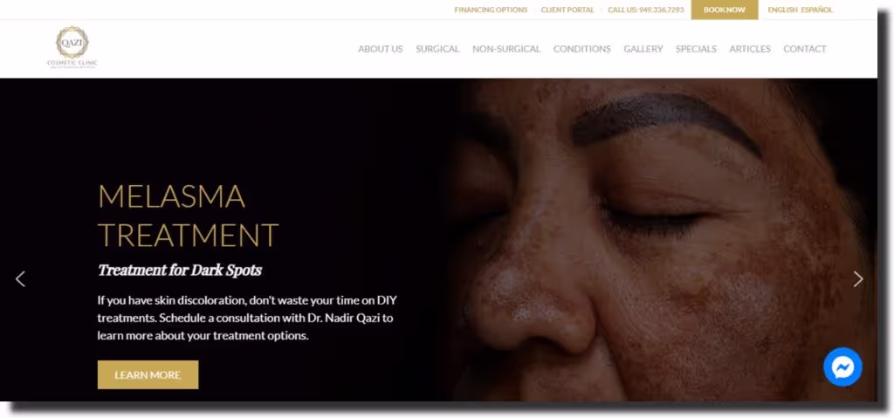894x418 pixels.
Task: Open the Non-Surgical menu
Action: coord(506,49)
